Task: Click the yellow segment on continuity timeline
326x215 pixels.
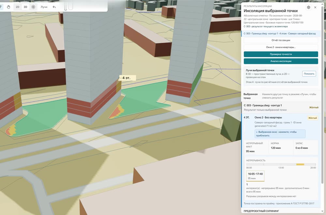Action: click(300, 164)
